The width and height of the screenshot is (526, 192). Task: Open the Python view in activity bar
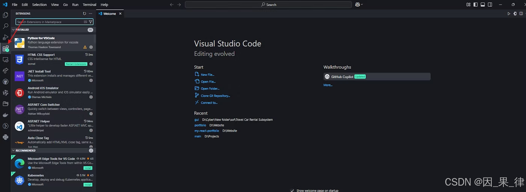coord(6,137)
